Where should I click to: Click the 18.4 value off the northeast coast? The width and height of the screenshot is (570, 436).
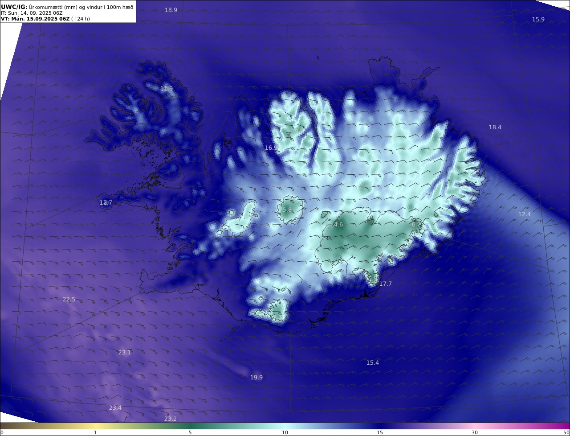pos(495,127)
